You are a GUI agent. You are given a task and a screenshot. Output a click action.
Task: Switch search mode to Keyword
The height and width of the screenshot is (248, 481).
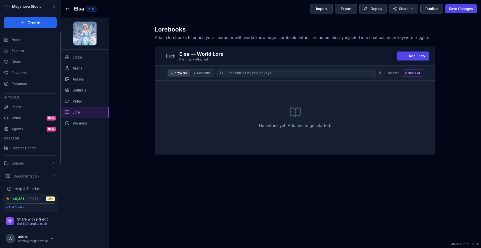pyautogui.click(x=179, y=73)
